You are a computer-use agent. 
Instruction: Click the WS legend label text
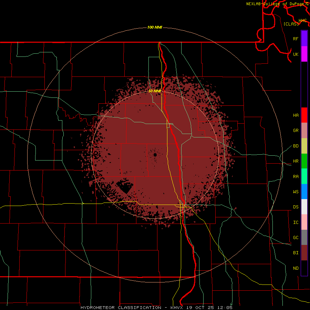tap(296, 192)
